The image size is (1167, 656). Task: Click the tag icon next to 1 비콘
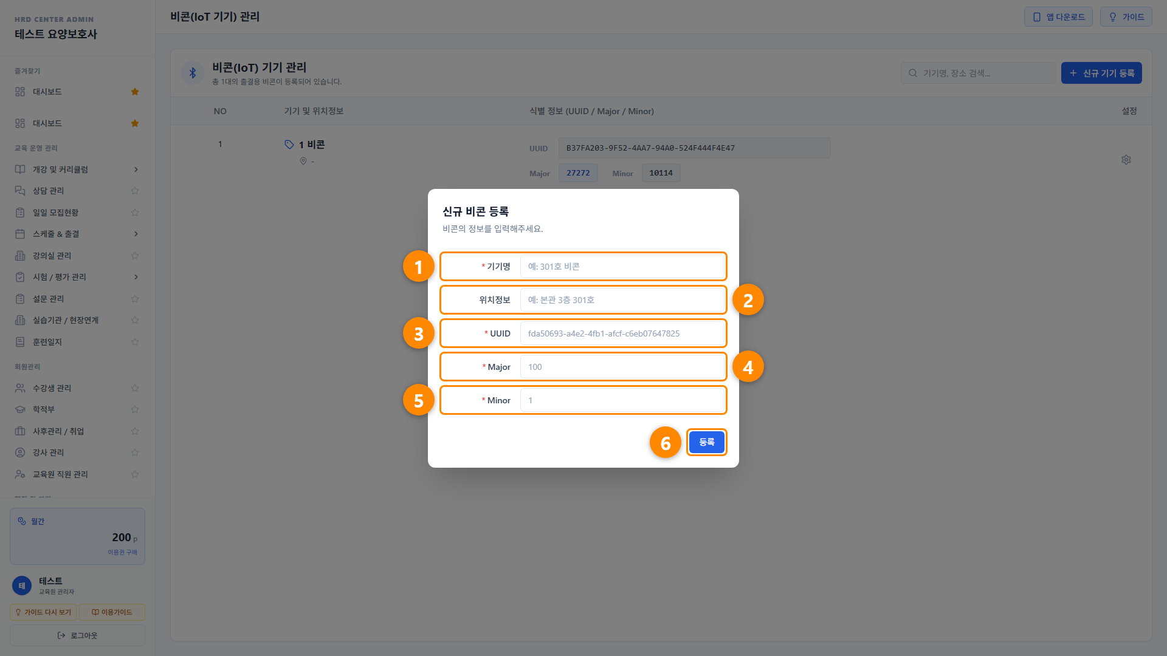click(x=289, y=145)
